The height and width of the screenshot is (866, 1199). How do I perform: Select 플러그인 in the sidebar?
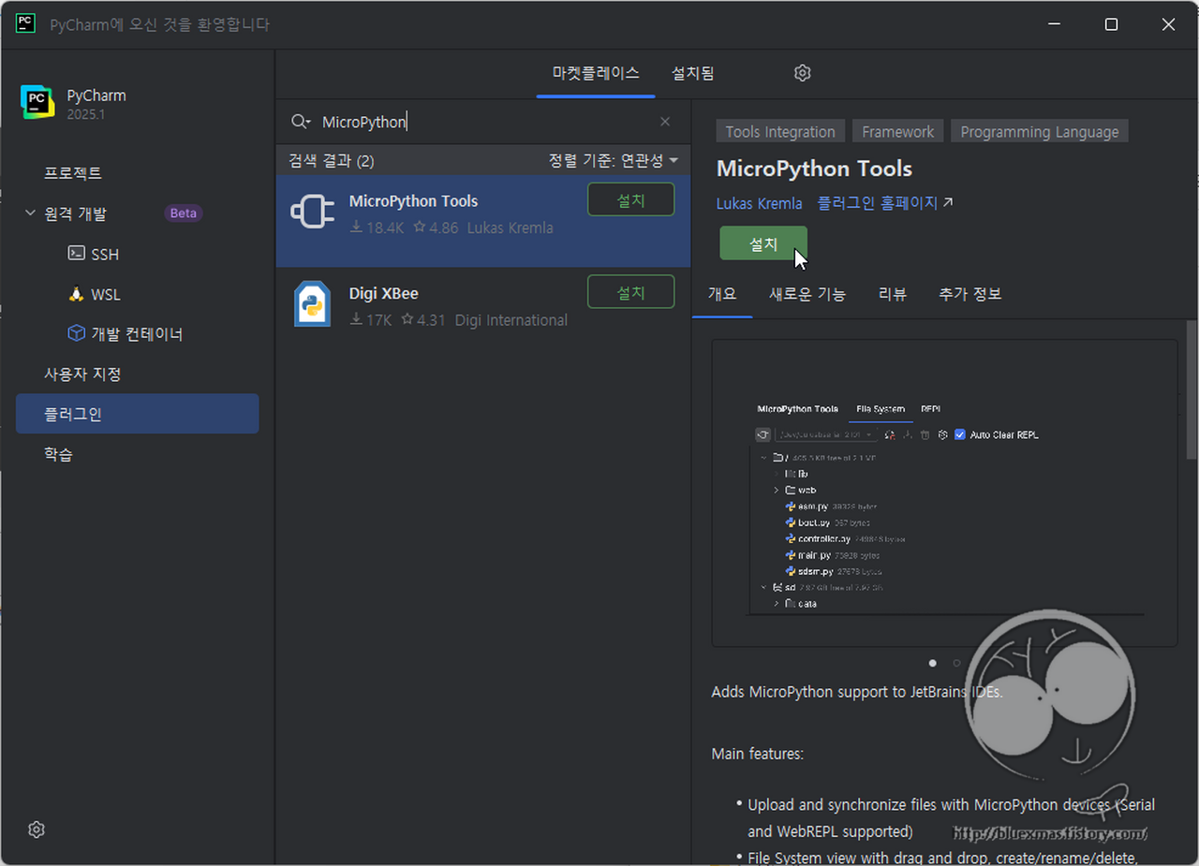pos(138,414)
